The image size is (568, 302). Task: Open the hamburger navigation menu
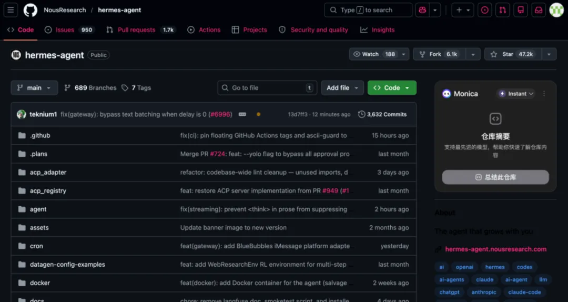click(x=12, y=10)
